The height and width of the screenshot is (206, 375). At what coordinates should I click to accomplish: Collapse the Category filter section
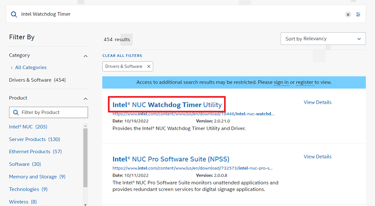coord(85,56)
